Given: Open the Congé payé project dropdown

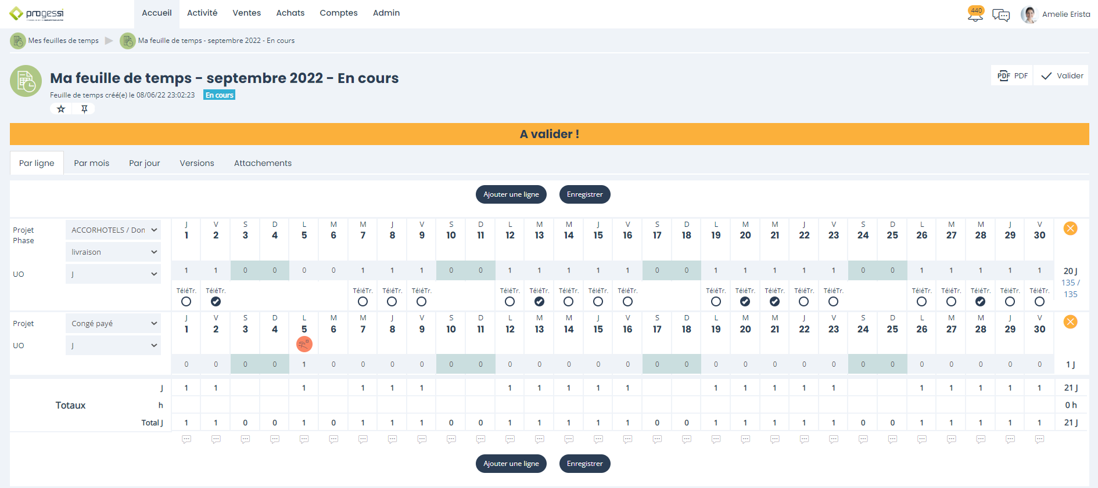Looking at the screenshot, I should coord(113,323).
